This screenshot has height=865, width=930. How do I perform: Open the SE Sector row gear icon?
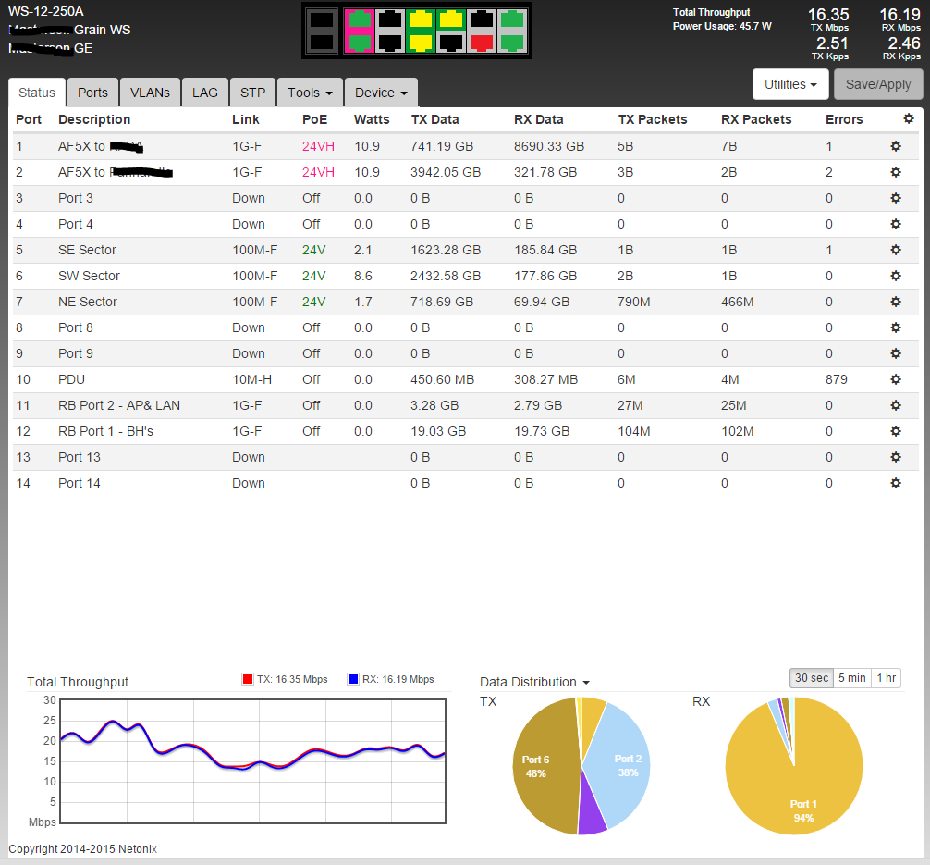[x=896, y=250]
